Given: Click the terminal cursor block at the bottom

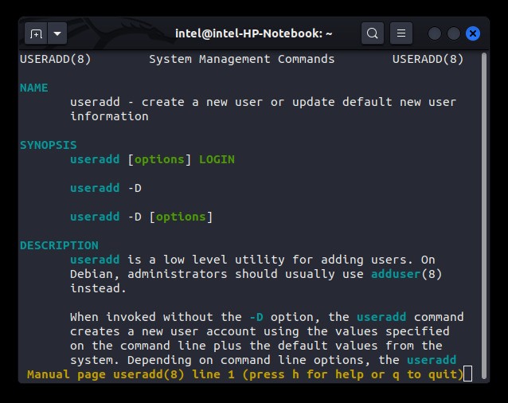Looking at the screenshot, I should [x=468, y=374].
